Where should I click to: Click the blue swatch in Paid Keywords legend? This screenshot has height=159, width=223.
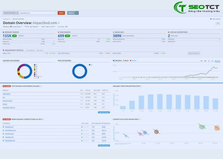[x=90, y=65]
